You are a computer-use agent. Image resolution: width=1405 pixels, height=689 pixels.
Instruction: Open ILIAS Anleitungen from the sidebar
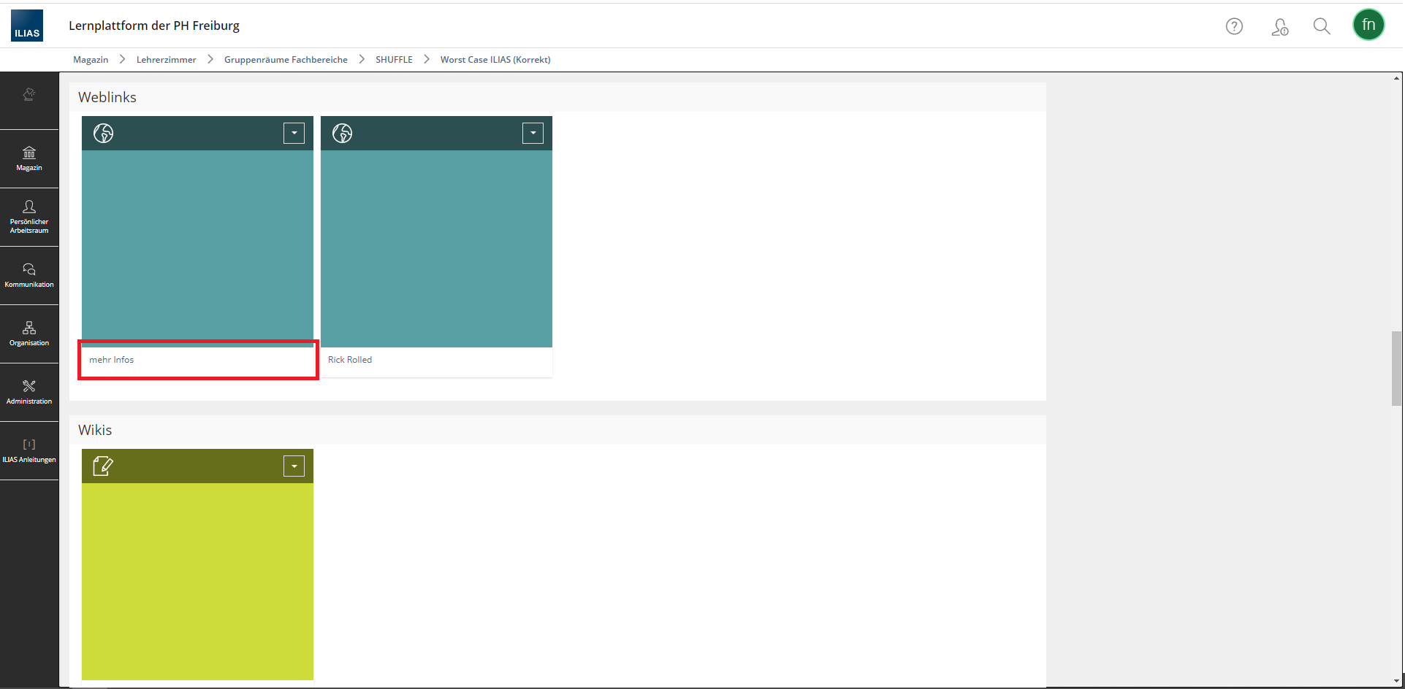pos(28,450)
